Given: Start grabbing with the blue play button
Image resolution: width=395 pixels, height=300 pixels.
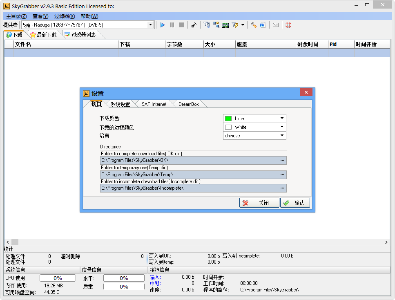Looking at the screenshot, I should 163,25.
